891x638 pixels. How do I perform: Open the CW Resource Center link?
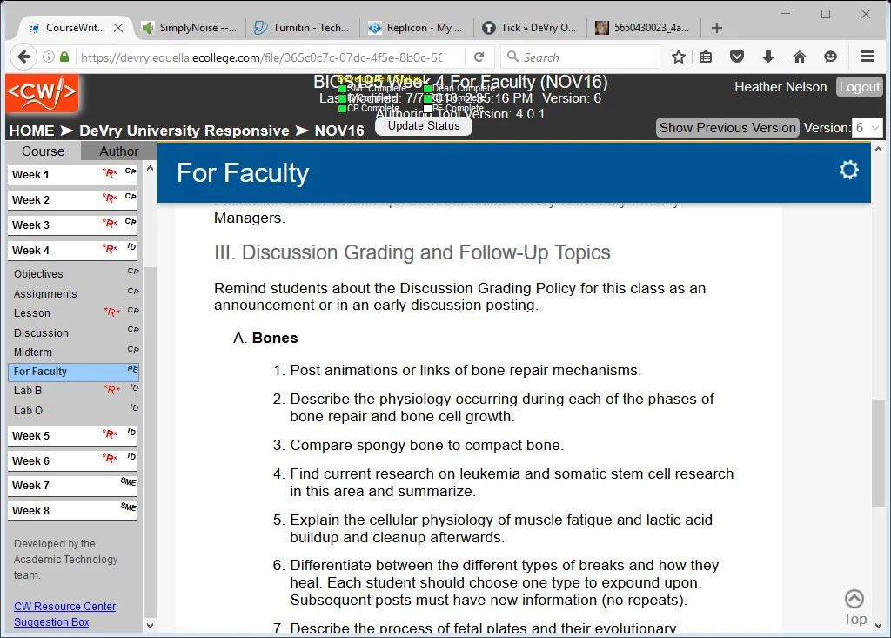(x=64, y=606)
